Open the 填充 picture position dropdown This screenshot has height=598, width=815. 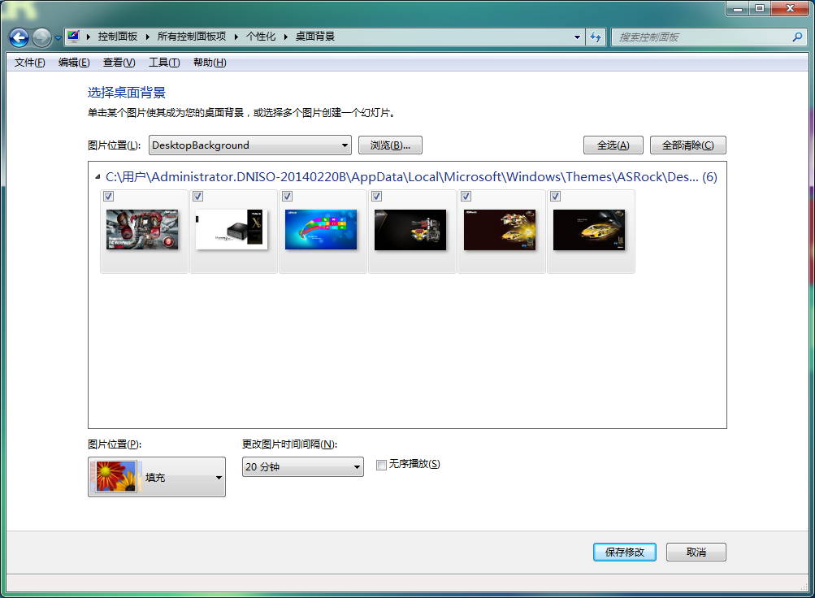click(218, 477)
